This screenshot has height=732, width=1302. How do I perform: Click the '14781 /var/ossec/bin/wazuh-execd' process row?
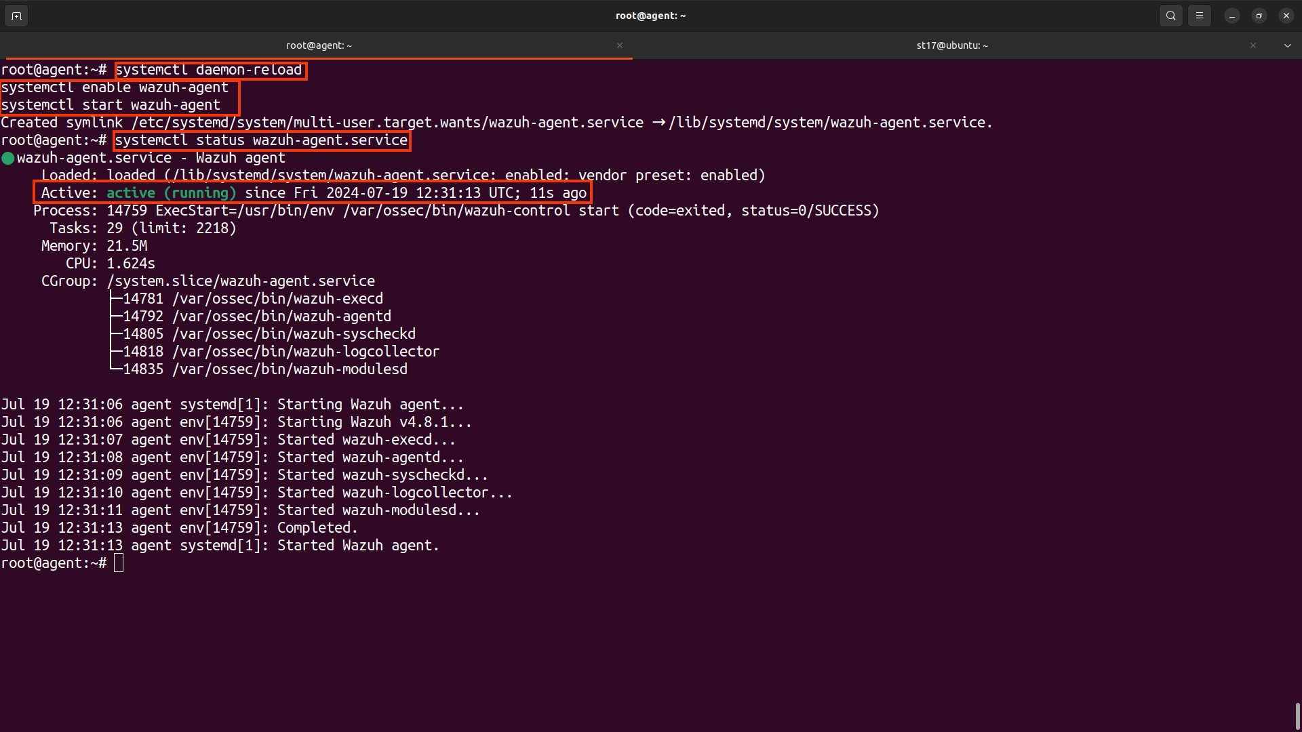pyautogui.click(x=253, y=299)
